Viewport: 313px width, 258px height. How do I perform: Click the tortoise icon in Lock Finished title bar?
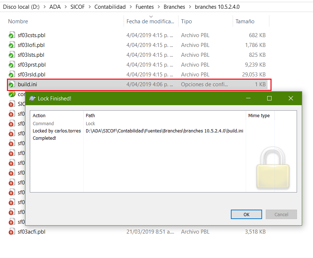tap(32, 98)
